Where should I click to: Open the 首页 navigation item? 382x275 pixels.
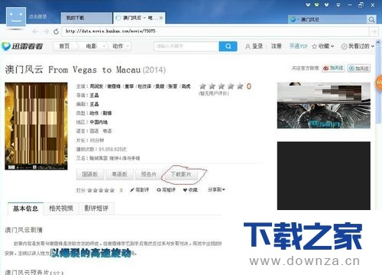[x=64, y=46]
